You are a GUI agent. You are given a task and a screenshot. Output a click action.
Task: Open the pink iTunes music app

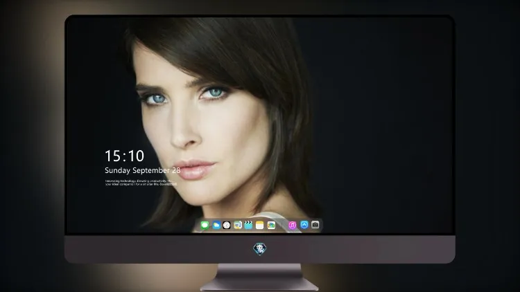pos(292,226)
